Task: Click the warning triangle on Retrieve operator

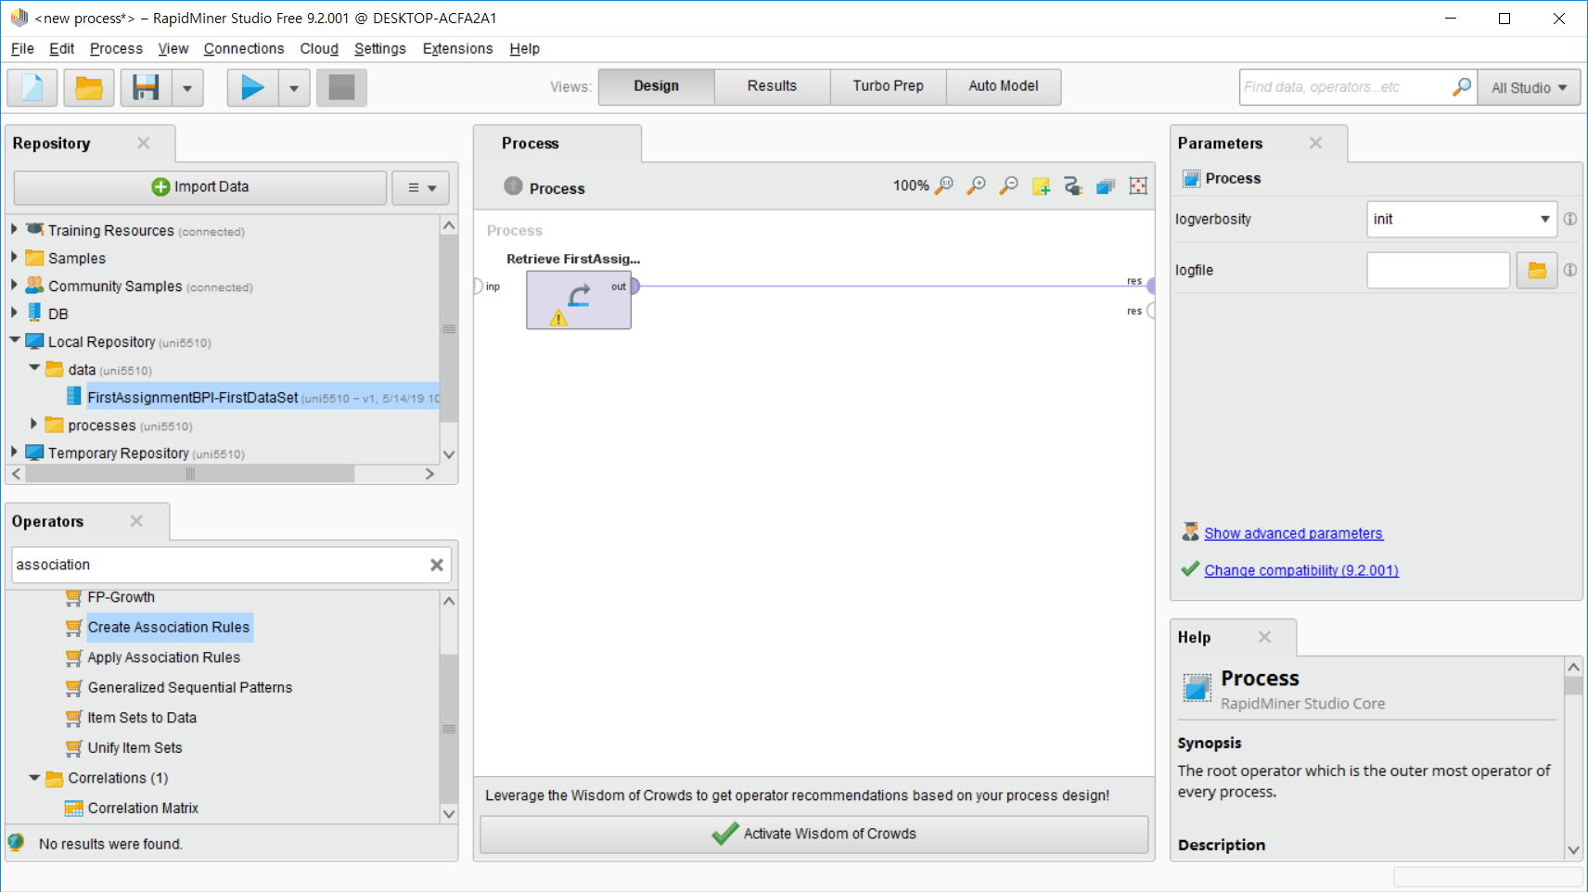Action: [558, 318]
